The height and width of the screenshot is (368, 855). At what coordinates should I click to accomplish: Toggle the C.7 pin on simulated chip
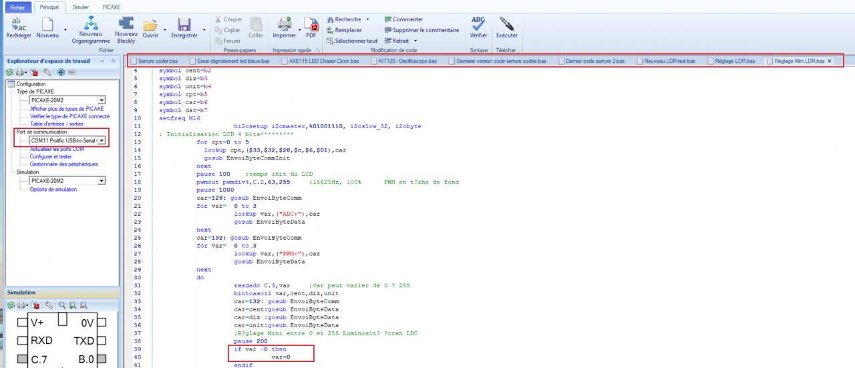(x=23, y=359)
